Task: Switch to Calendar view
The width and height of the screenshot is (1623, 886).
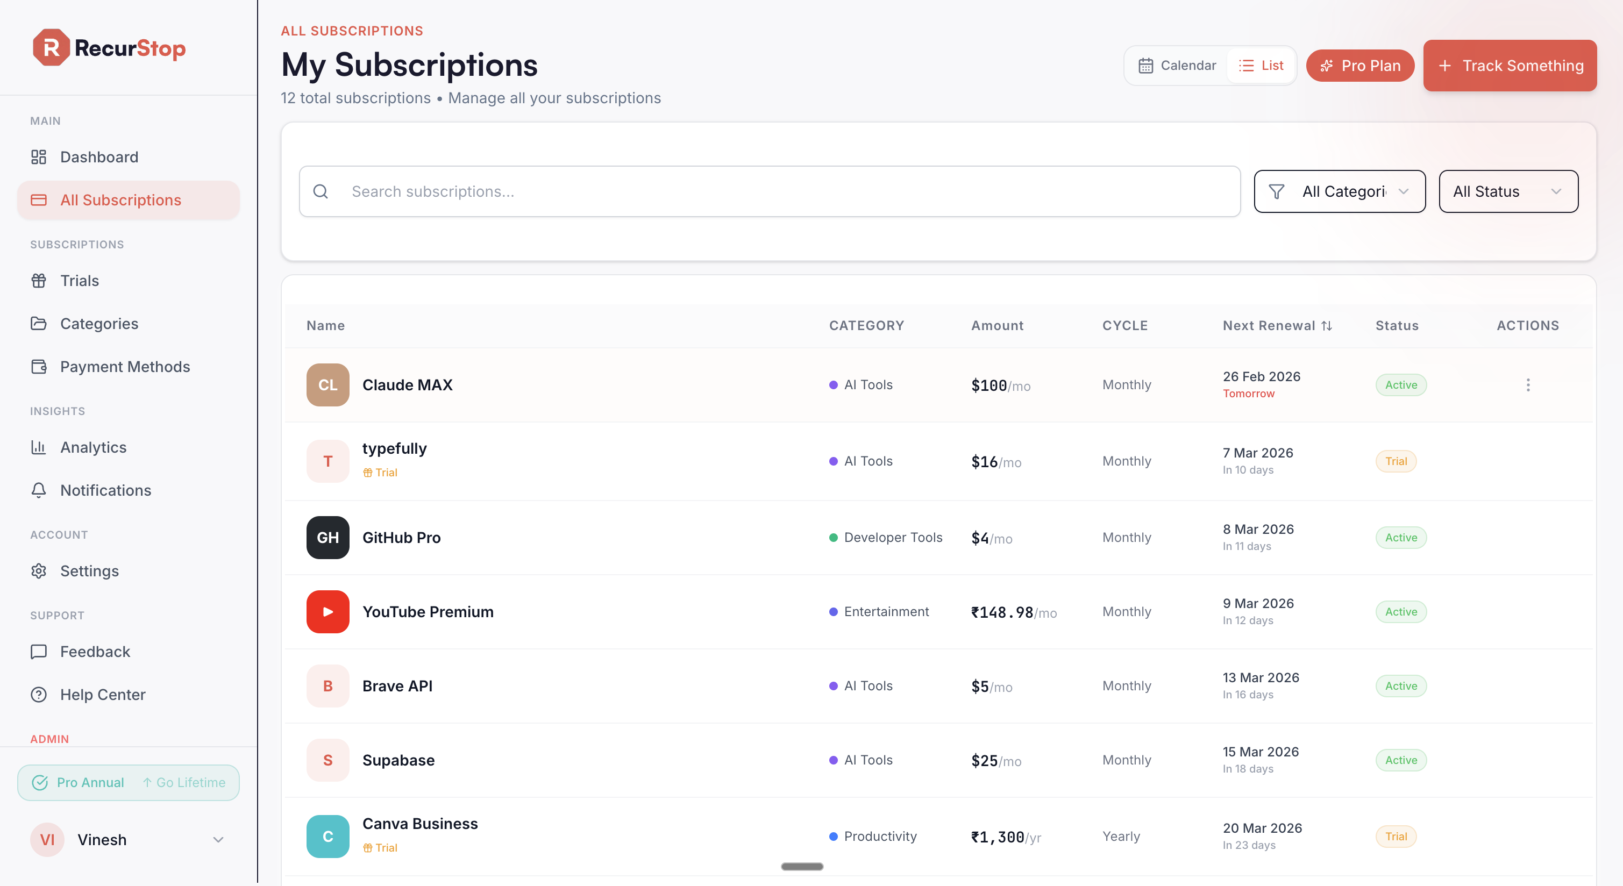Action: pos(1177,66)
